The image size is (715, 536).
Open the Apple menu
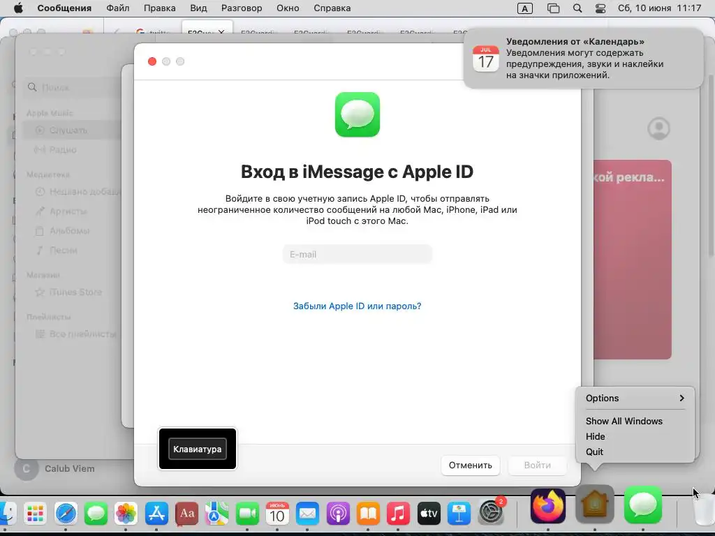18,8
